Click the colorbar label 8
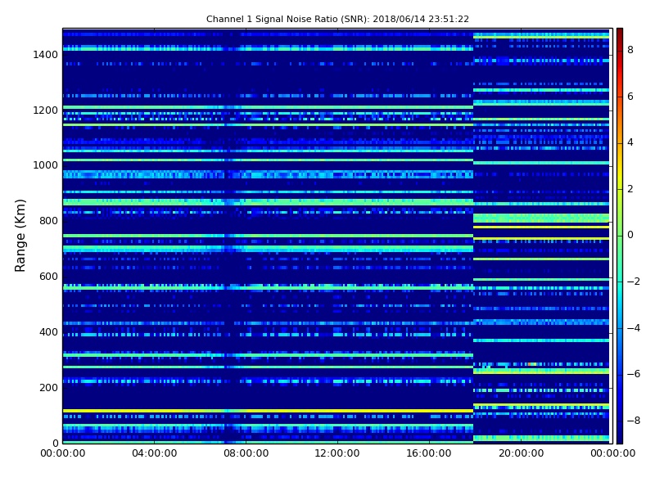The width and height of the screenshot is (655, 491). click(630, 50)
